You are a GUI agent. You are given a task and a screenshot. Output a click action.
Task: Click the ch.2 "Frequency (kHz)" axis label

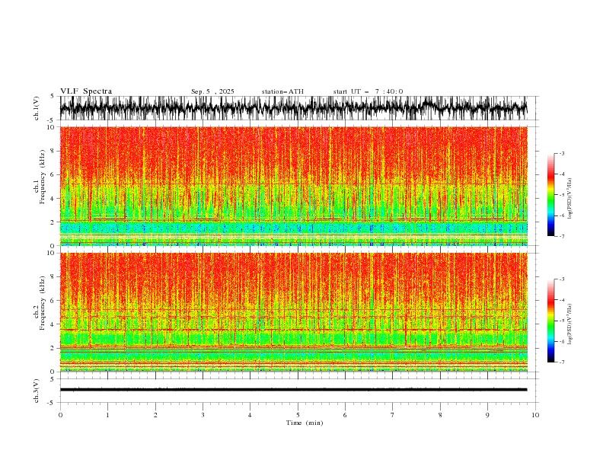pos(43,303)
